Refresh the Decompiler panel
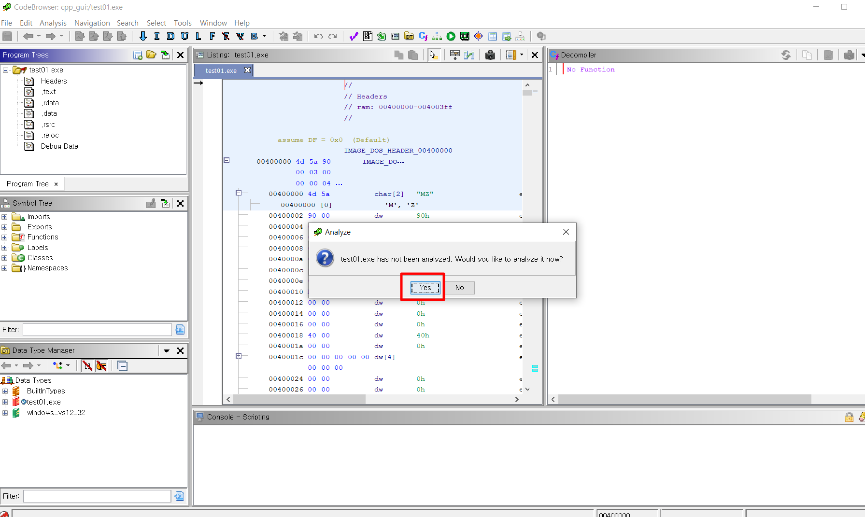This screenshot has width=865, height=517. coord(786,55)
